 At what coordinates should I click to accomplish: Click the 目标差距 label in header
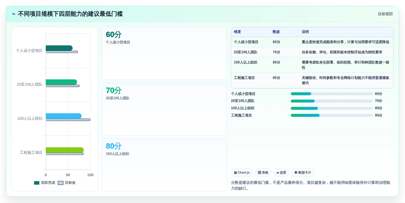[x=385, y=14]
